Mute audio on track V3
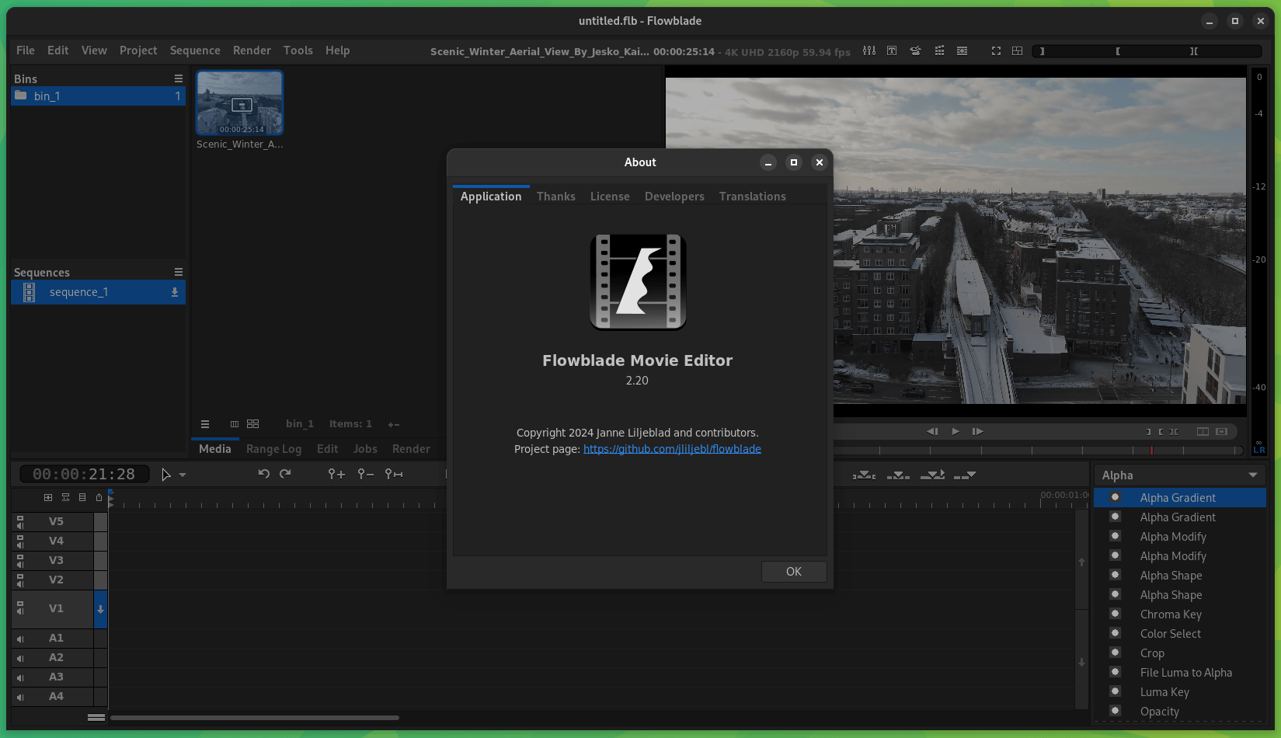This screenshot has width=1281, height=738. tap(20, 565)
